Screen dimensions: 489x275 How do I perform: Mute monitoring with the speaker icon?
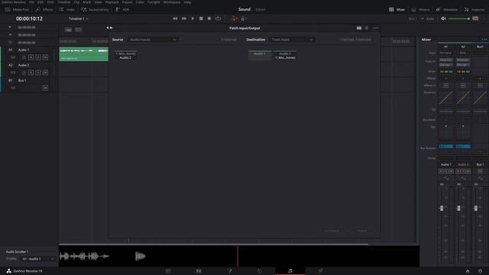pos(443,18)
